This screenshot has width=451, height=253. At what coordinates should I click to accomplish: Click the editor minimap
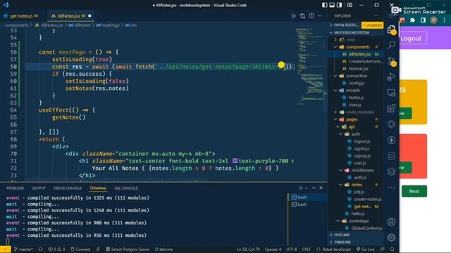click(311, 66)
